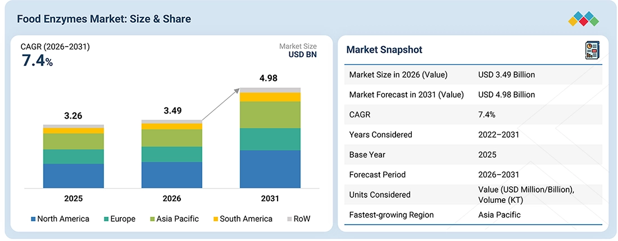
Task: Click the '3.49' value above 2026 bar
Action: point(172,111)
